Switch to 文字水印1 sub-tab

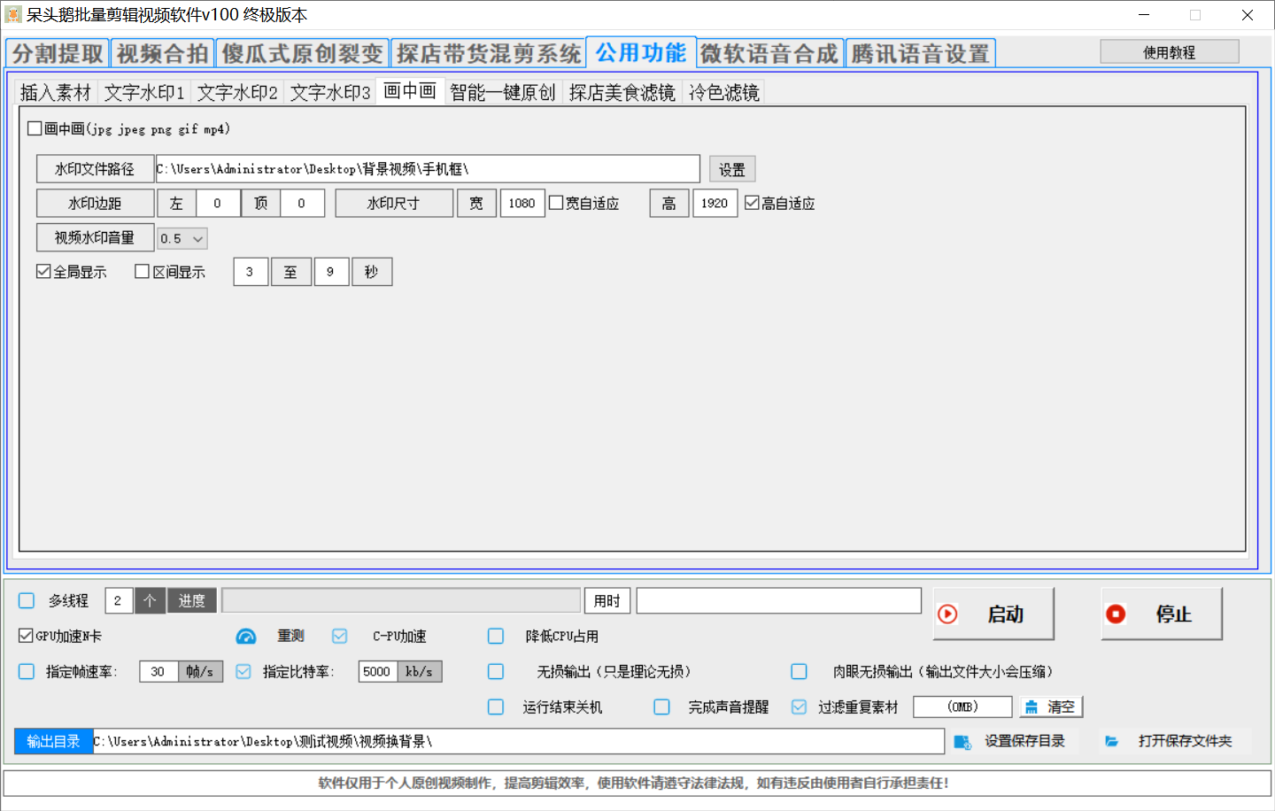pyautogui.click(x=144, y=92)
